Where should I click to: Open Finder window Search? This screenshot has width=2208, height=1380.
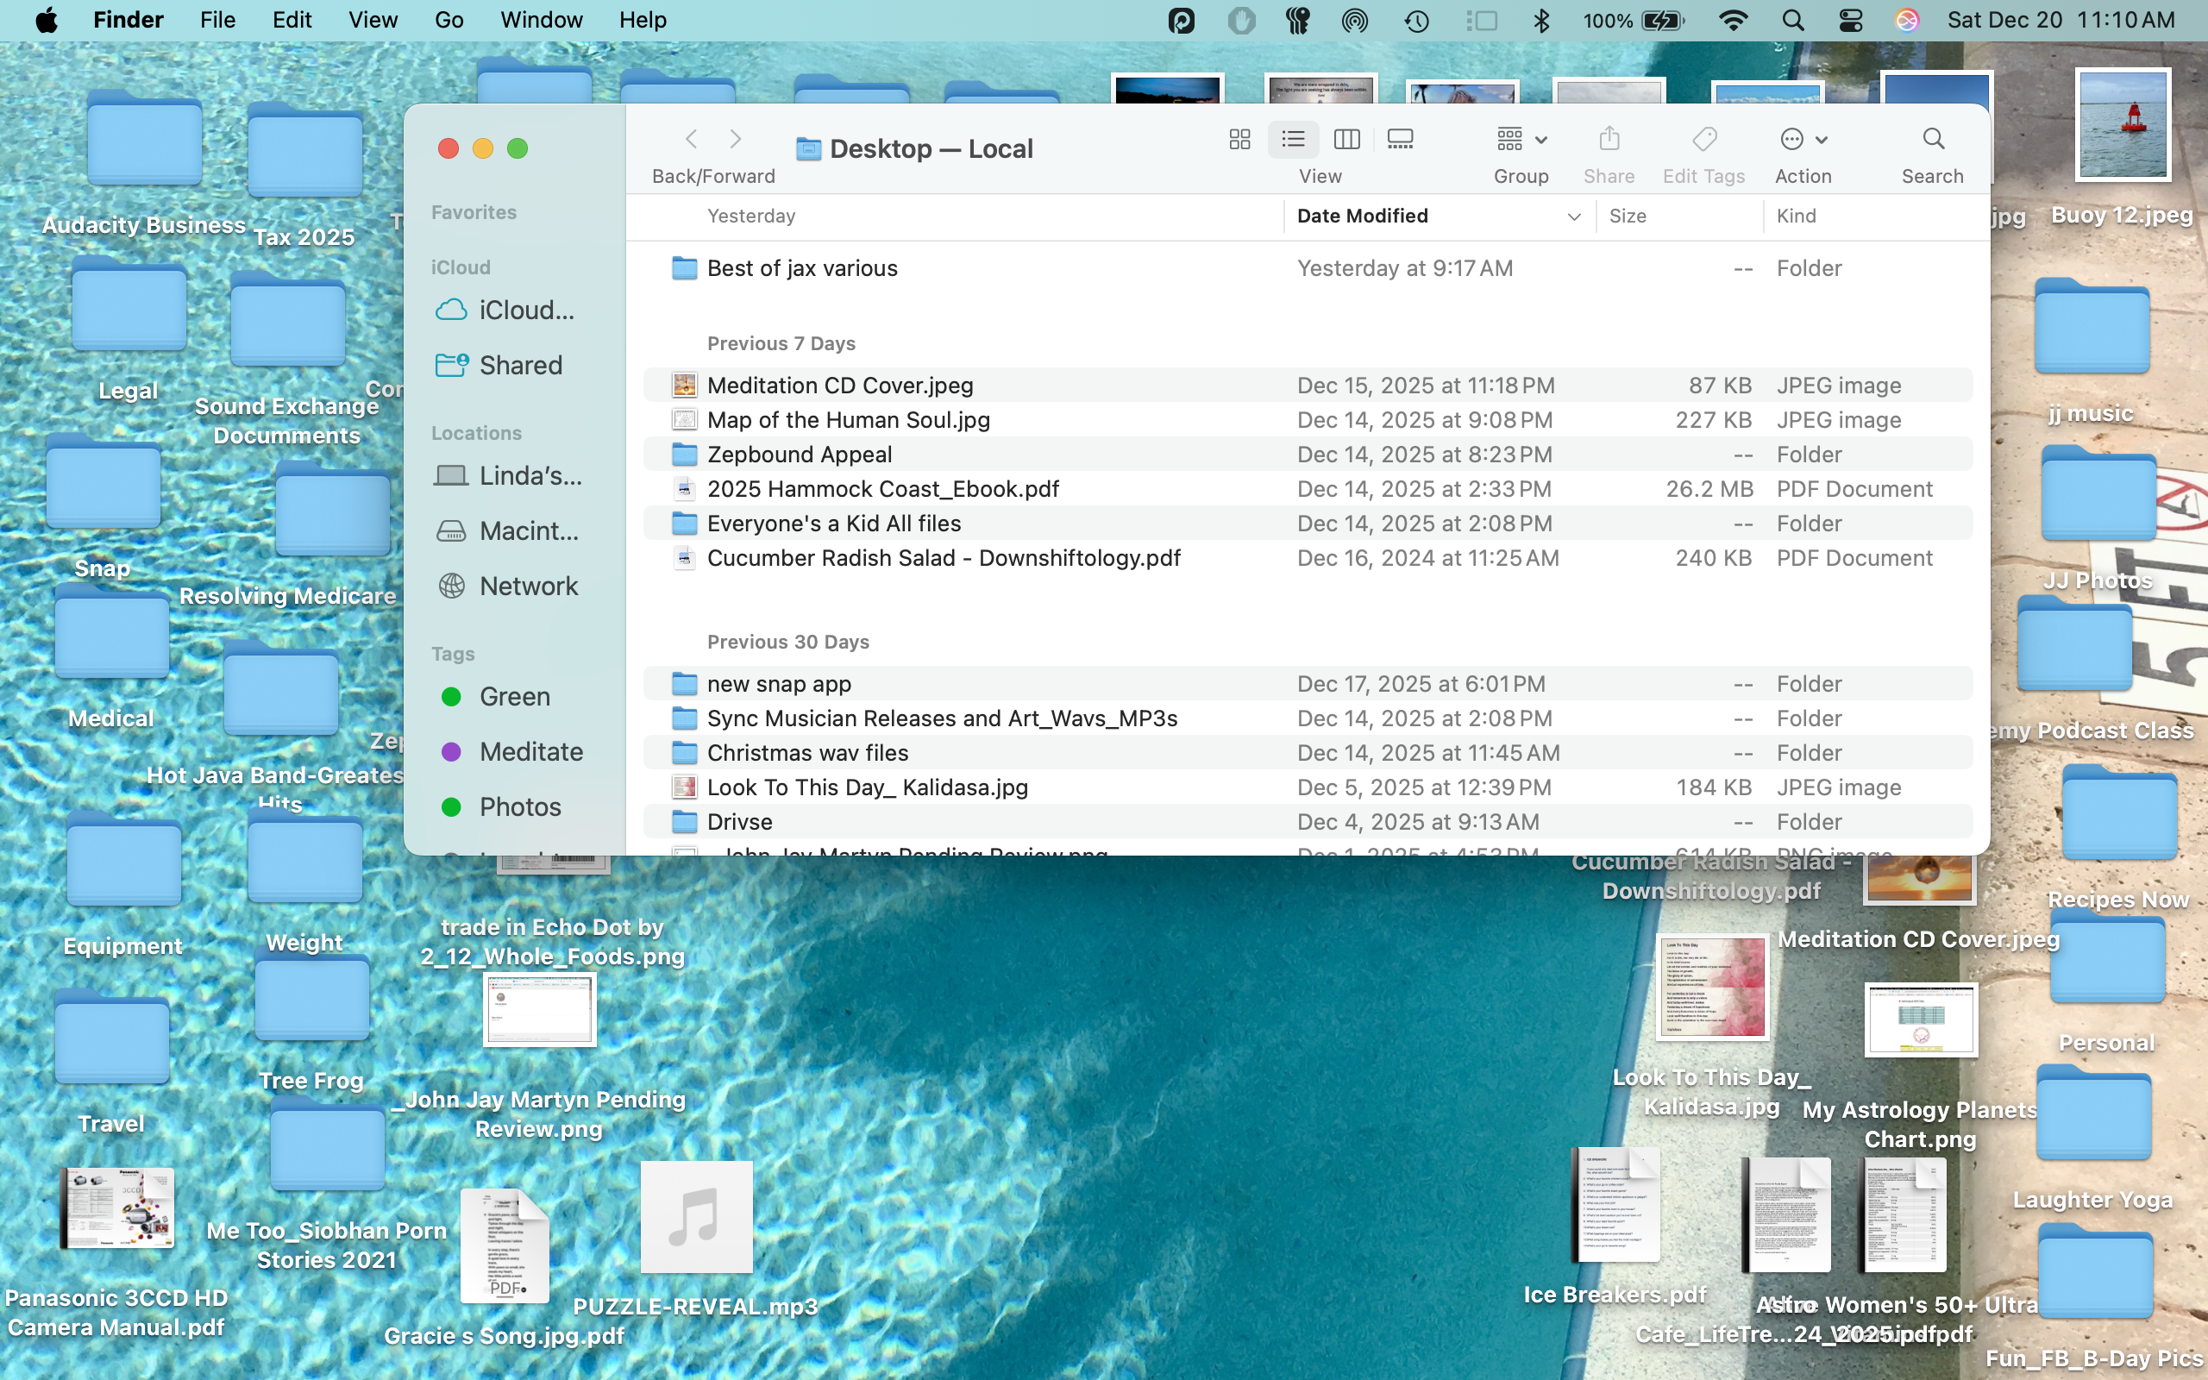[1933, 139]
